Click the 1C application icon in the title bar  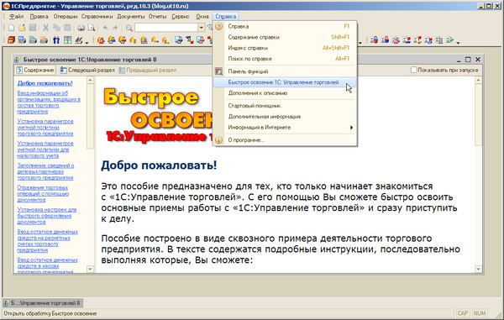coord(6,6)
